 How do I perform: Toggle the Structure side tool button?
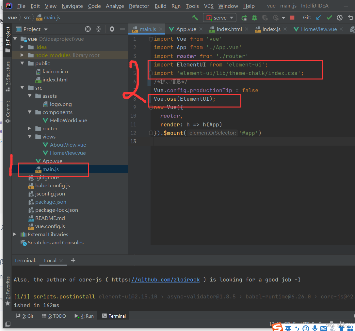click(8, 76)
